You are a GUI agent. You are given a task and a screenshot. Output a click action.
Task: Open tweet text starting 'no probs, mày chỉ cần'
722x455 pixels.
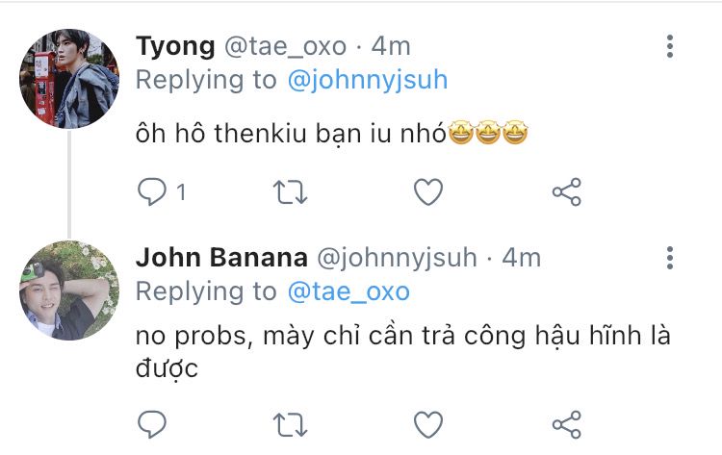tap(403, 352)
